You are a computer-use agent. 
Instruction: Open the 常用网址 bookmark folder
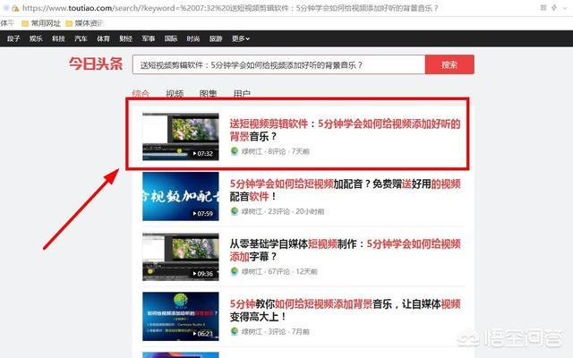(x=41, y=23)
